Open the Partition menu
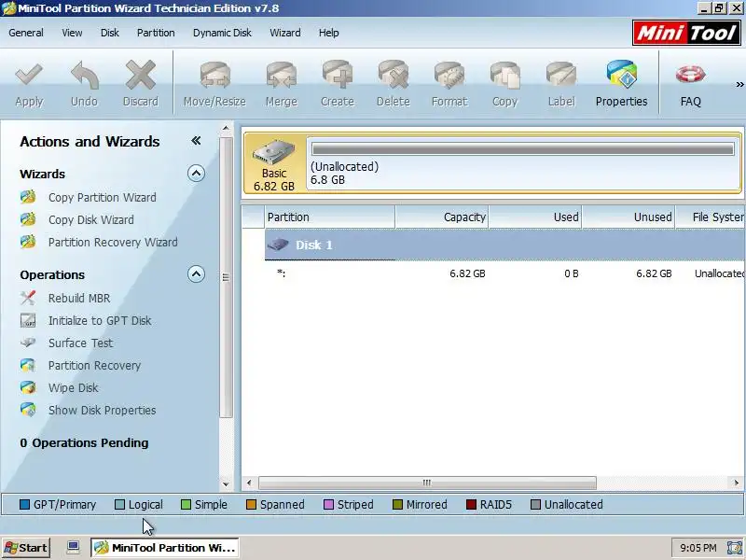 [x=156, y=33]
